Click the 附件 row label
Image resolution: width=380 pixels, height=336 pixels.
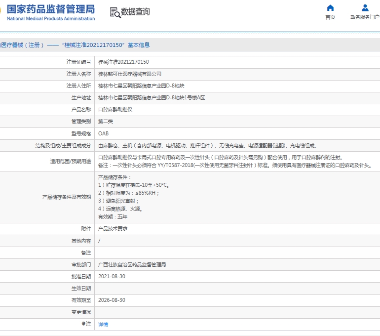click(86, 229)
